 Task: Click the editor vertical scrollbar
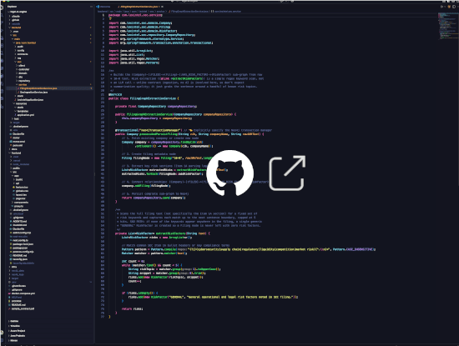coord(457,99)
